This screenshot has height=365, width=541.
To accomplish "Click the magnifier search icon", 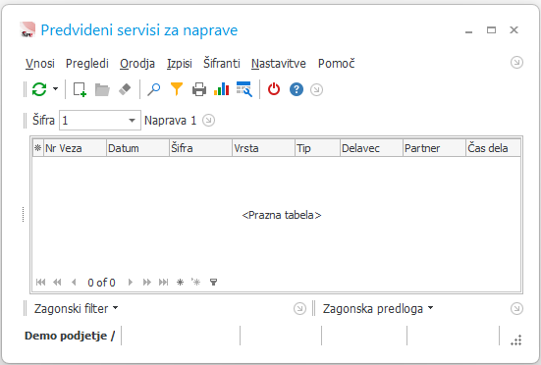I will [x=153, y=89].
